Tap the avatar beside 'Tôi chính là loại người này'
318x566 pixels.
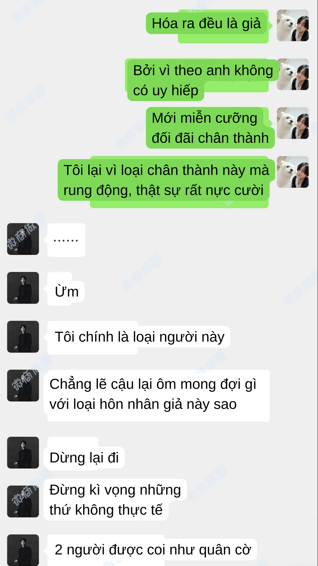point(23,337)
